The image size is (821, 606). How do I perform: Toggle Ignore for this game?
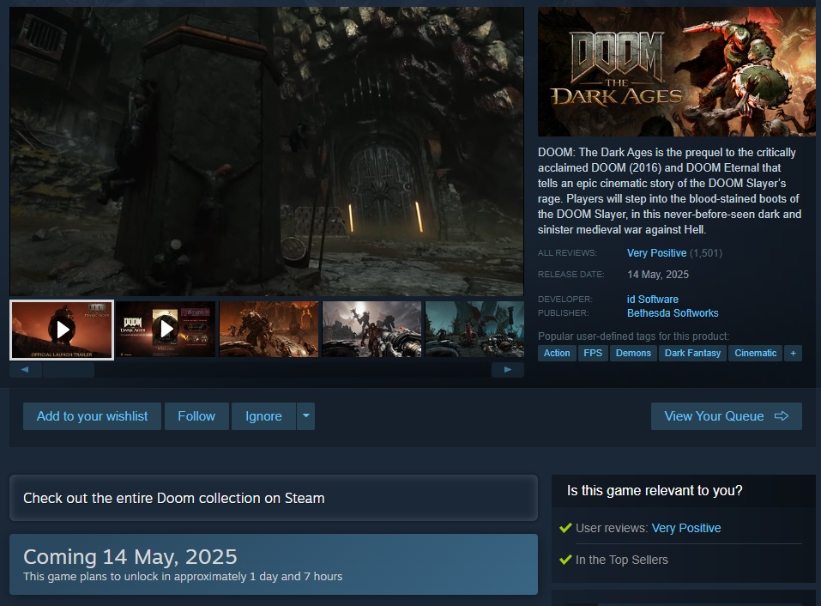(x=263, y=416)
